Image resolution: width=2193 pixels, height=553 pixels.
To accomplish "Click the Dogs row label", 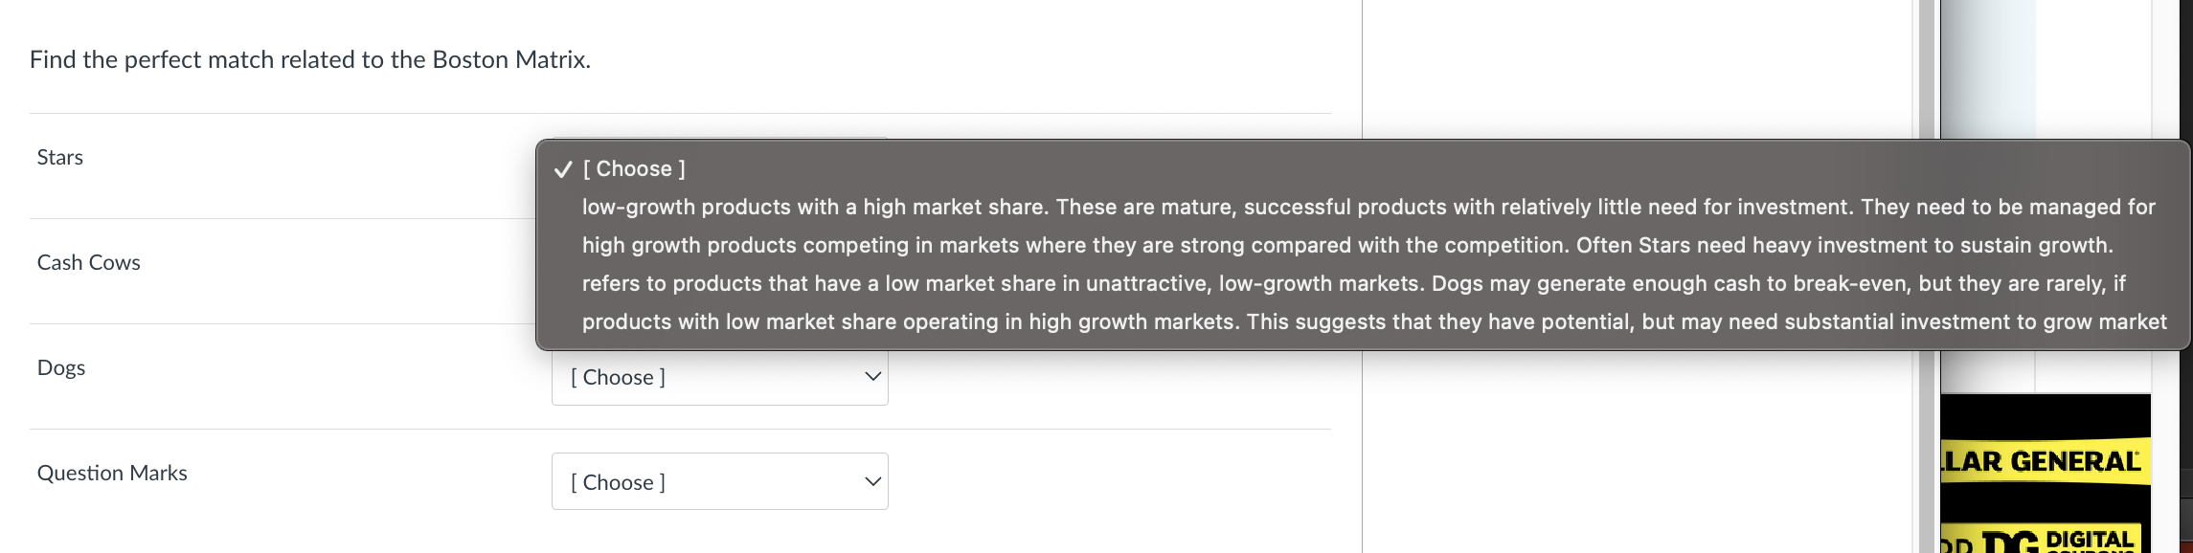I will 60,367.
